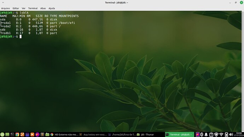Open the volume speaker tray icon
The image size is (244, 137).
pos(231,135)
